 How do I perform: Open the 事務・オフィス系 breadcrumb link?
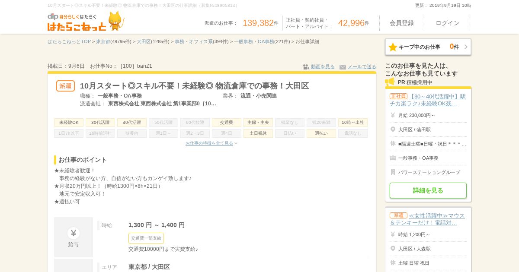coord(194,42)
